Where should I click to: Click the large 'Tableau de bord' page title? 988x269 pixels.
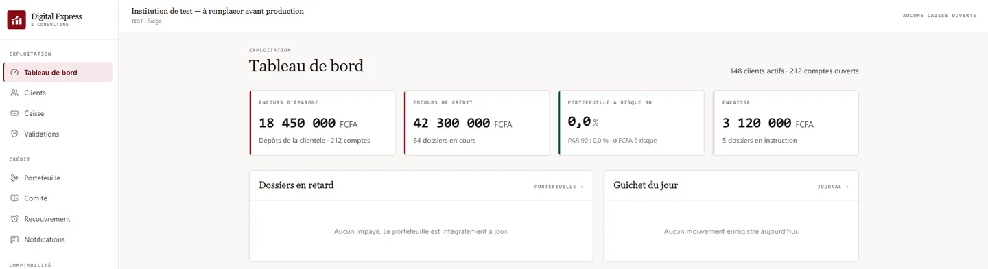[306, 66]
